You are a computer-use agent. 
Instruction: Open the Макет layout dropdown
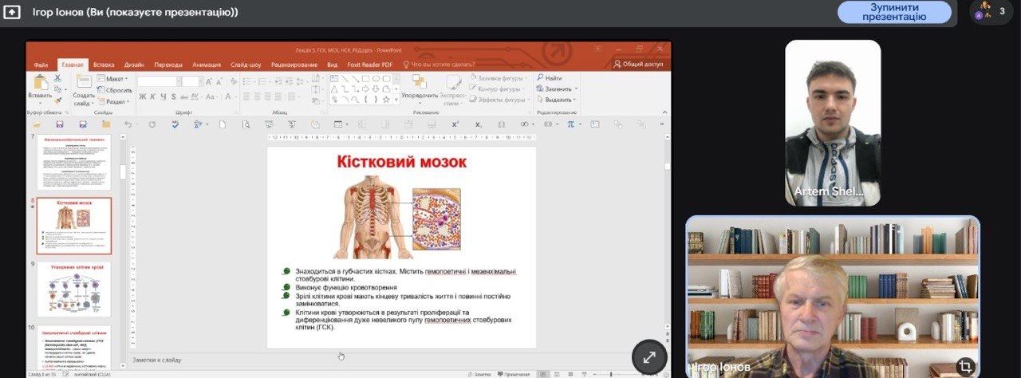[114, 79]
